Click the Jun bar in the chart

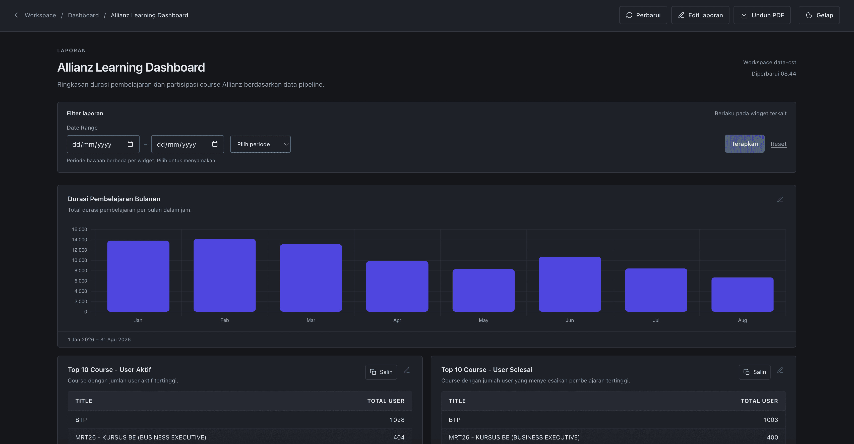tap(570, 284)
